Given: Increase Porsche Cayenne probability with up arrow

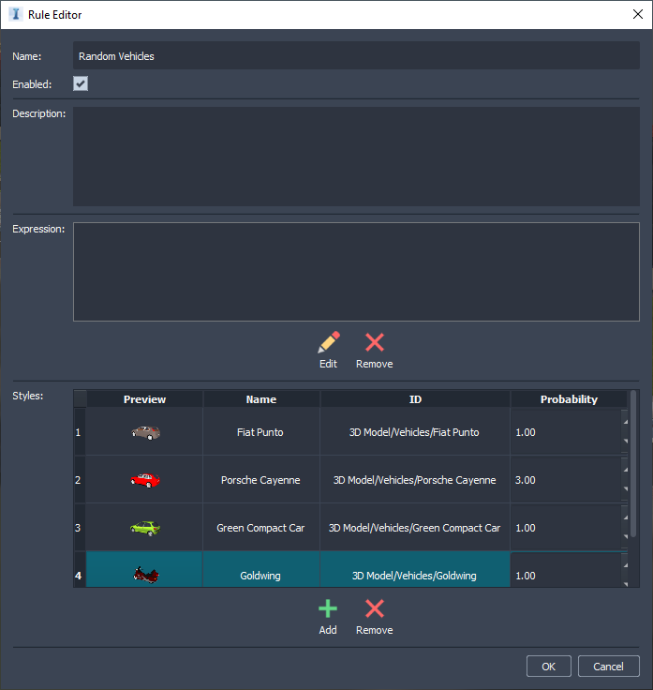Looking at the screenshot, I should (625, 470).
